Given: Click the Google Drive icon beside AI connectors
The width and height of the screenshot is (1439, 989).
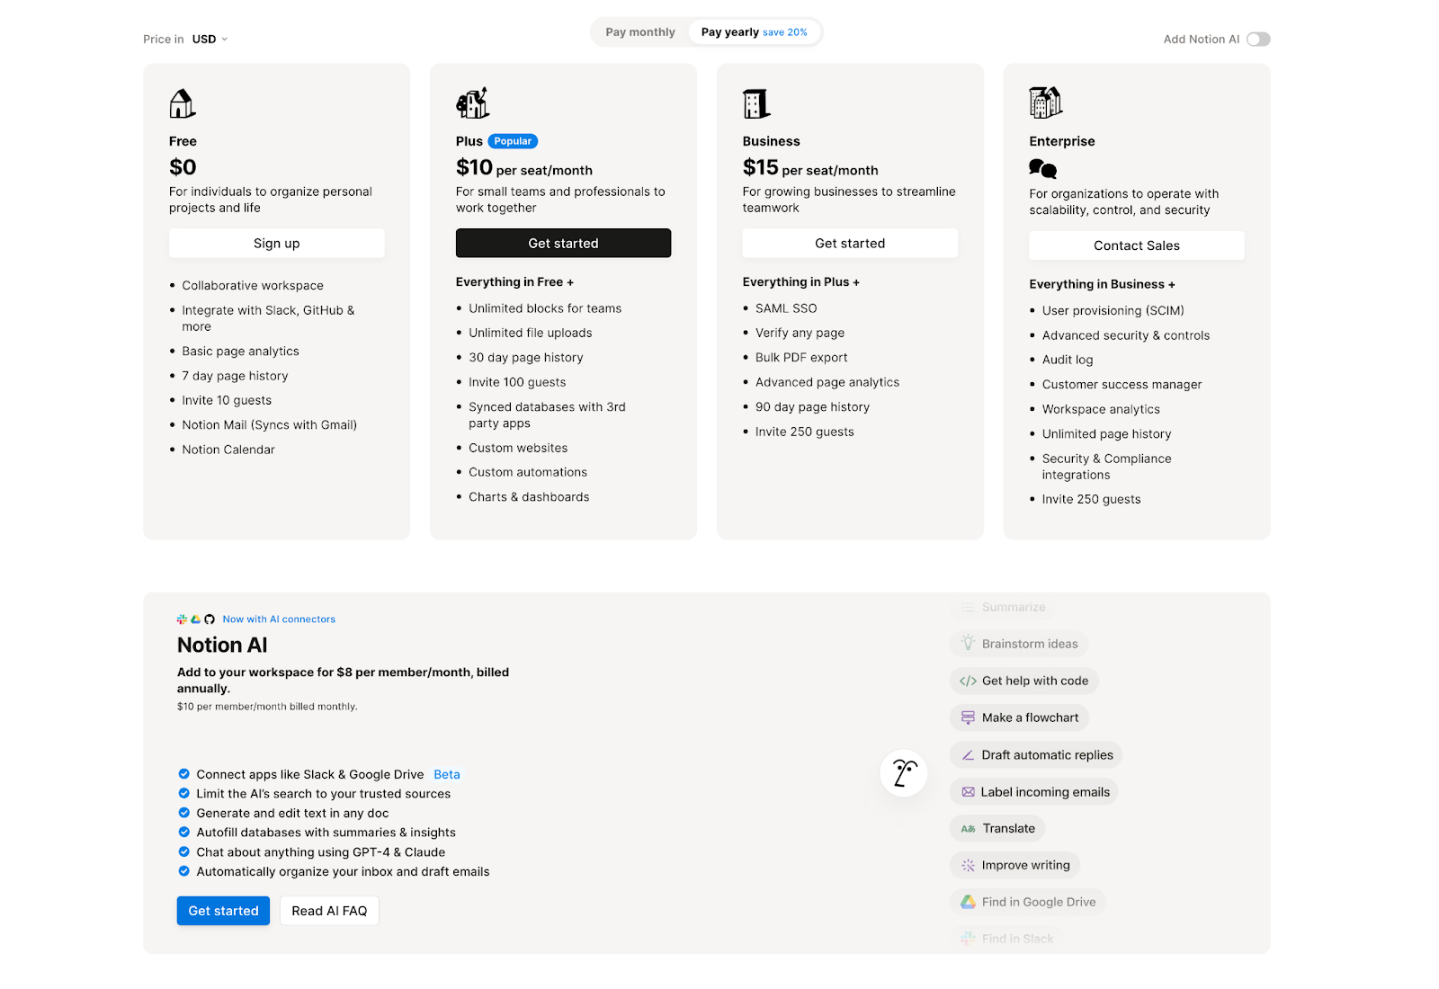Looking at the screenshot, I should coord(195,619).
